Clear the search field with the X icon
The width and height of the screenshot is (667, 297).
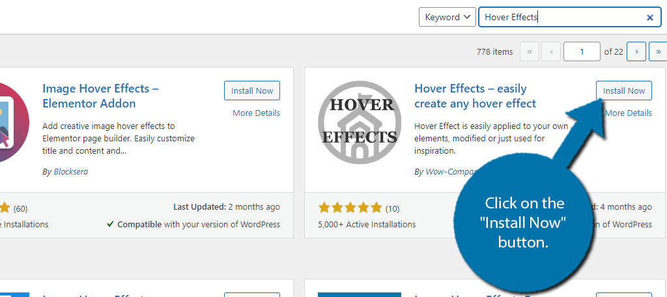pos(650,18)
